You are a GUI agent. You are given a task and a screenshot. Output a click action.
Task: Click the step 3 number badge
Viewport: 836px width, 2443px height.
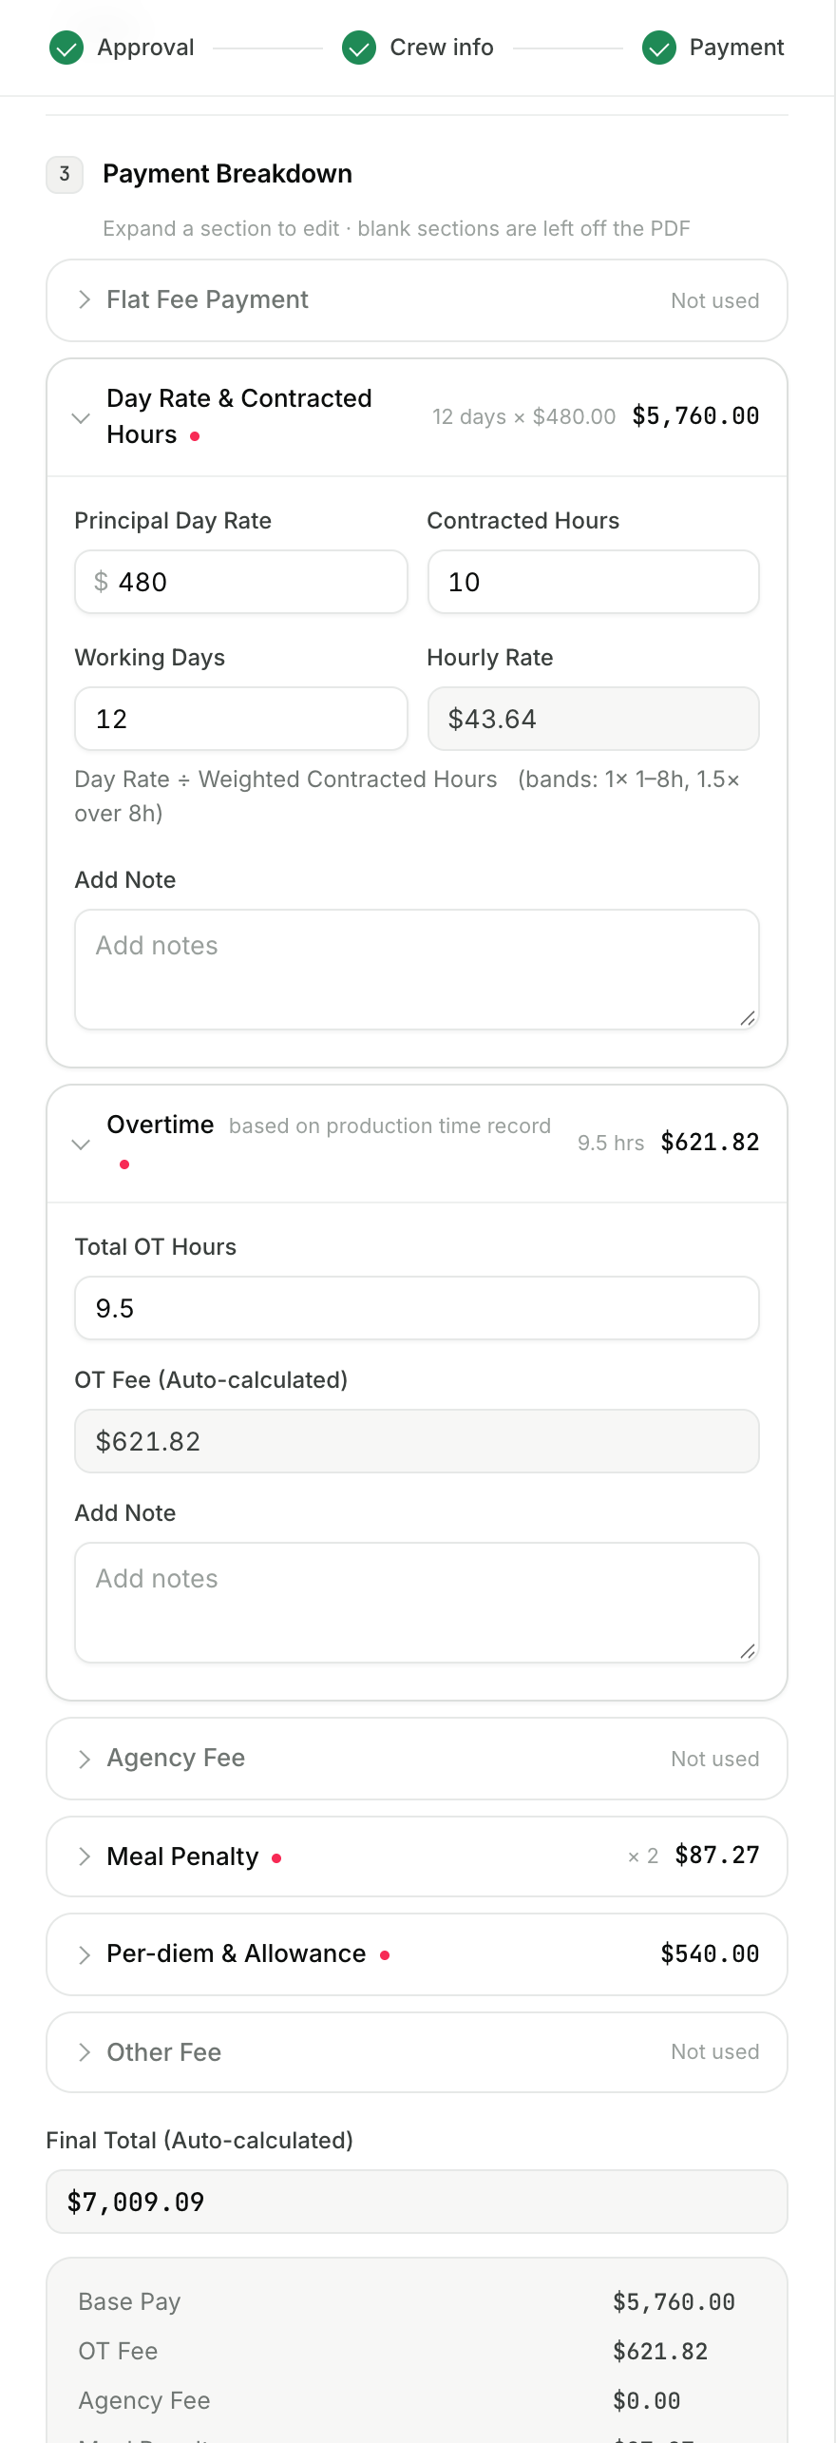(x=65, y=175)
